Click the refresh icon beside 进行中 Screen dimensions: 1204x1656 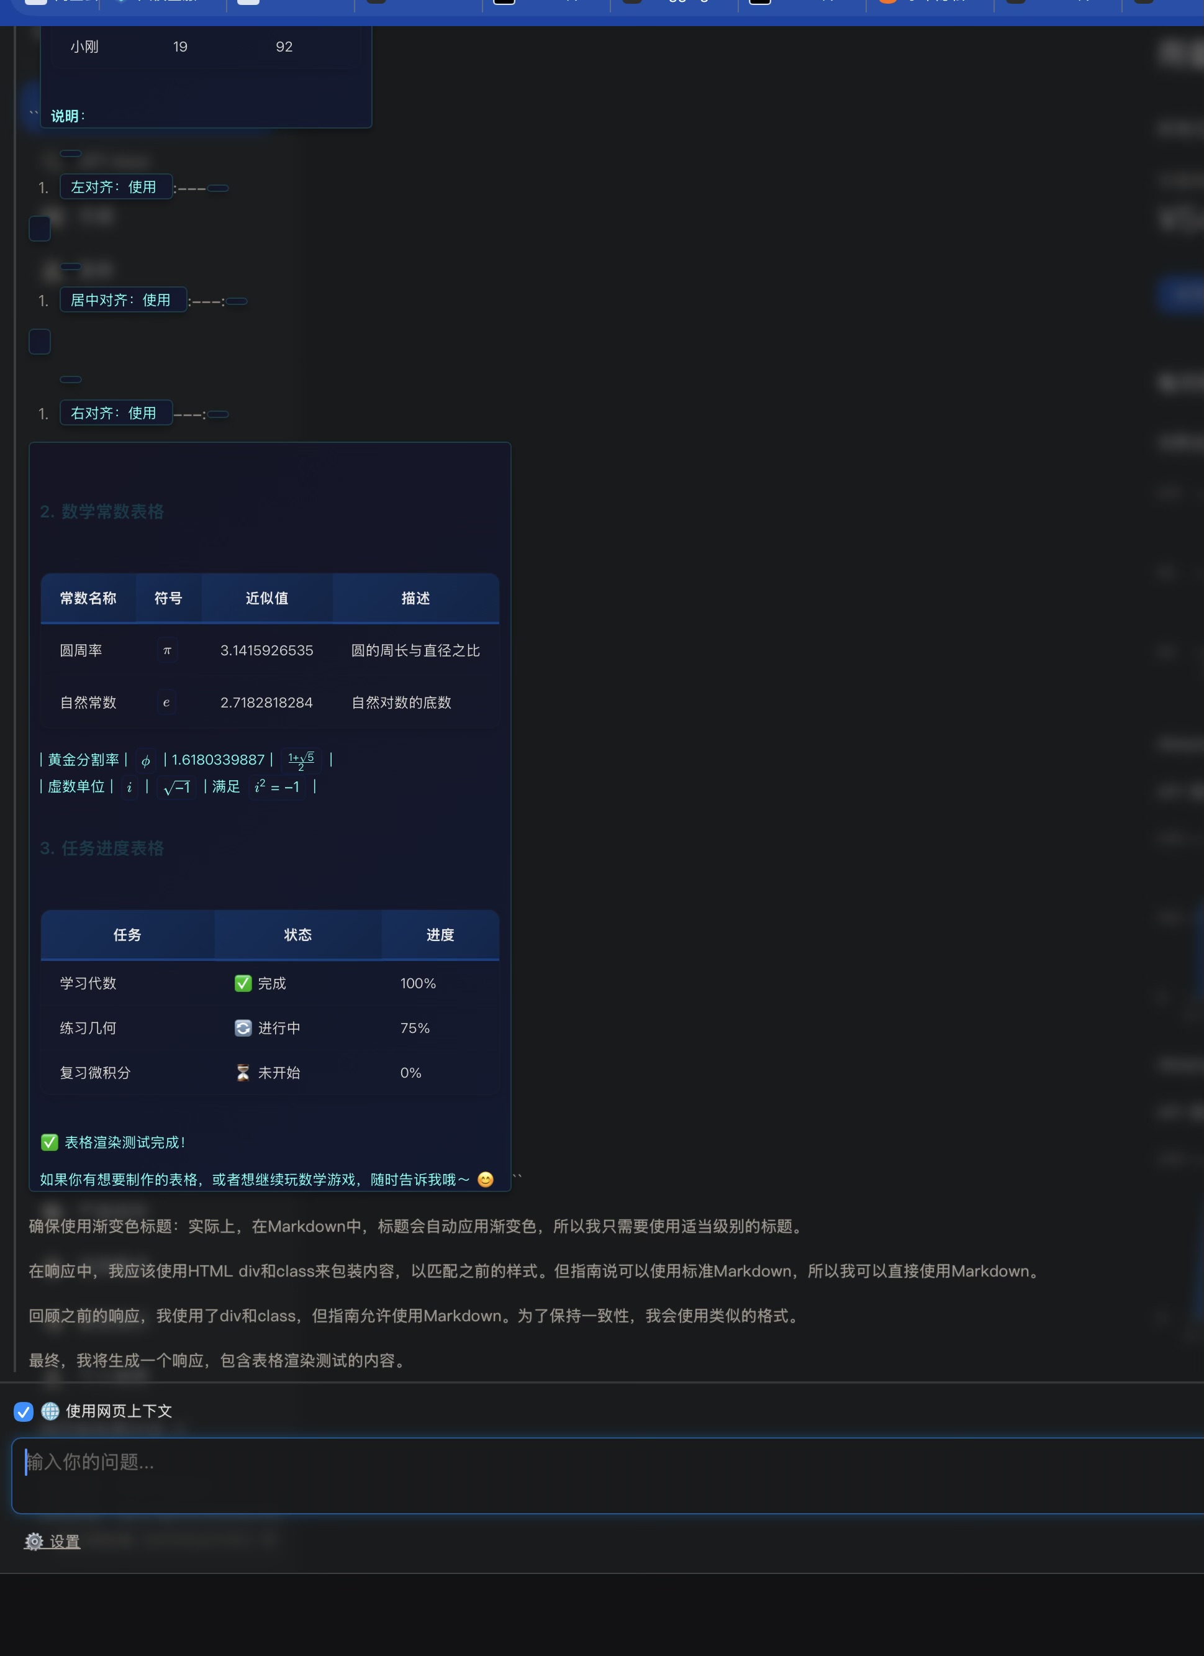(x=243, y=1028)
